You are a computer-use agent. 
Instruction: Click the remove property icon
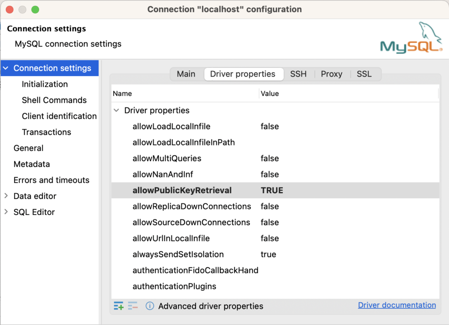(133, 306)
